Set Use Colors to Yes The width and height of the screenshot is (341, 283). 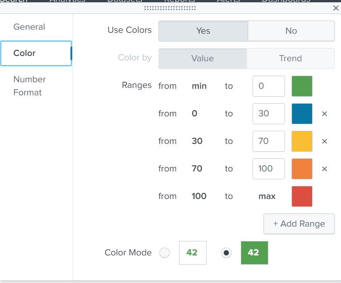204,31
